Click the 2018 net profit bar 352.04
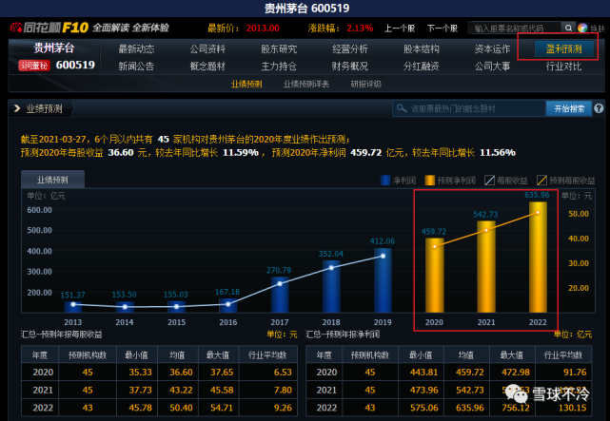 331,286
